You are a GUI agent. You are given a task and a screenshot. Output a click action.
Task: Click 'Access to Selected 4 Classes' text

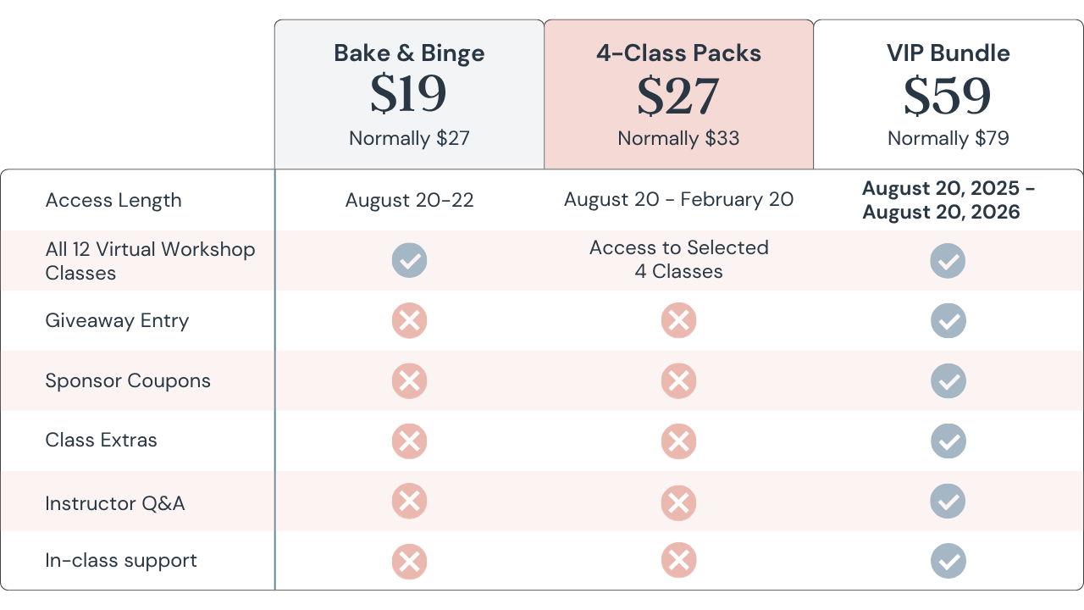678,260
